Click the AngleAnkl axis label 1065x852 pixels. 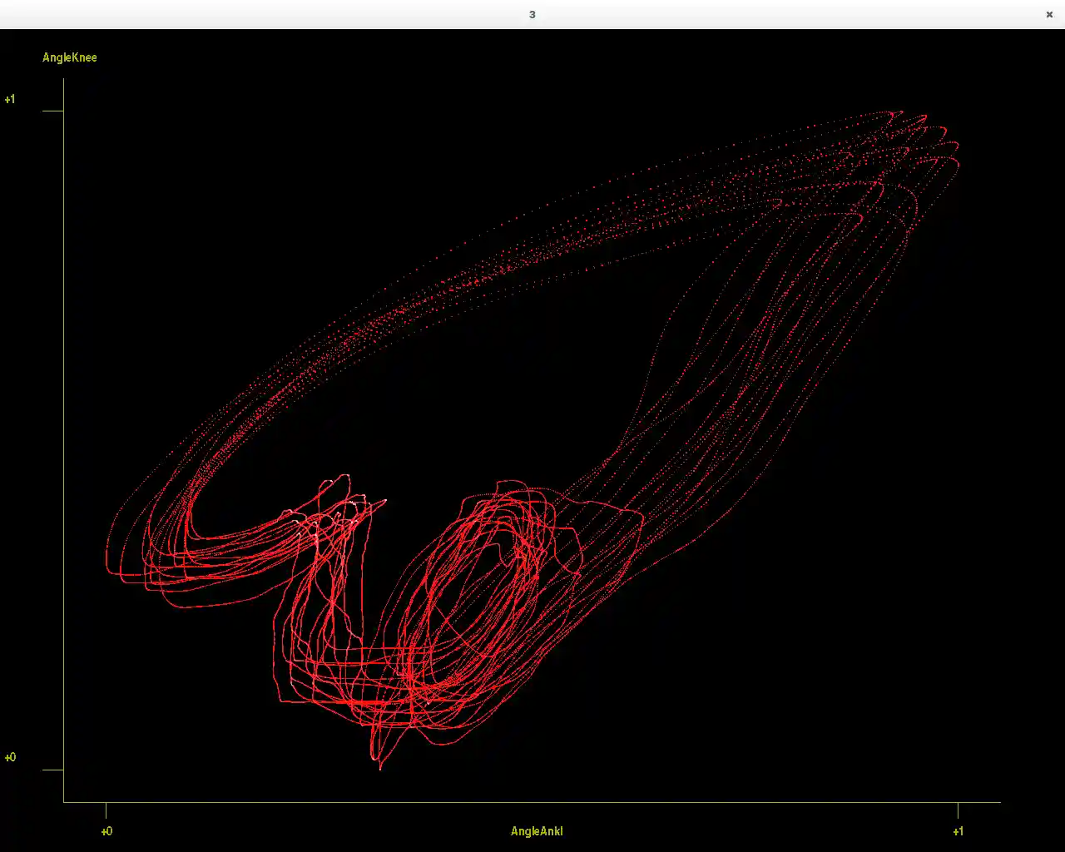pyautogui.click(x=537, y=831)
